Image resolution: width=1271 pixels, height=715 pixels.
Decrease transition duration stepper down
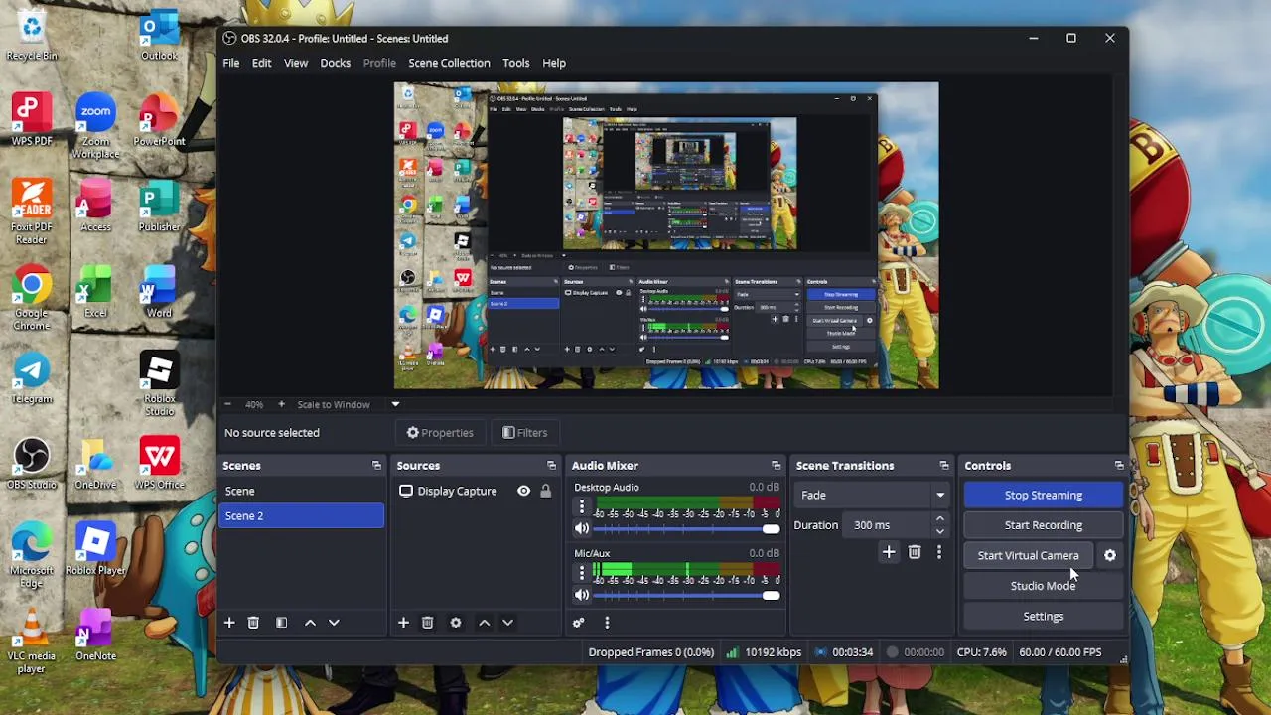940,531
